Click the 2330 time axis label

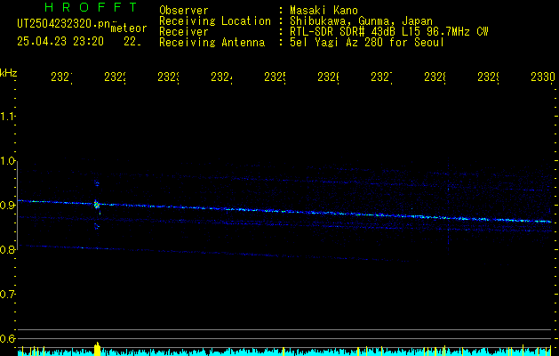pyautogui.click(x=543, y=77)
